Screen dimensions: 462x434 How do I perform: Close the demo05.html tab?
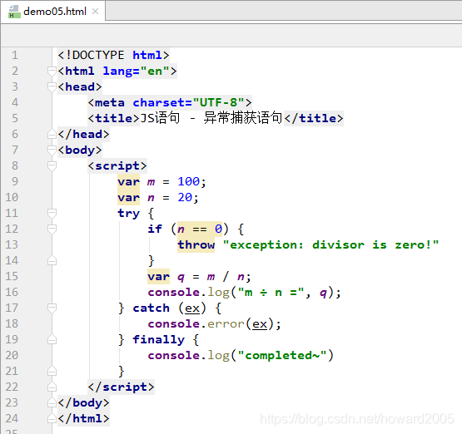tap(95, 12)
